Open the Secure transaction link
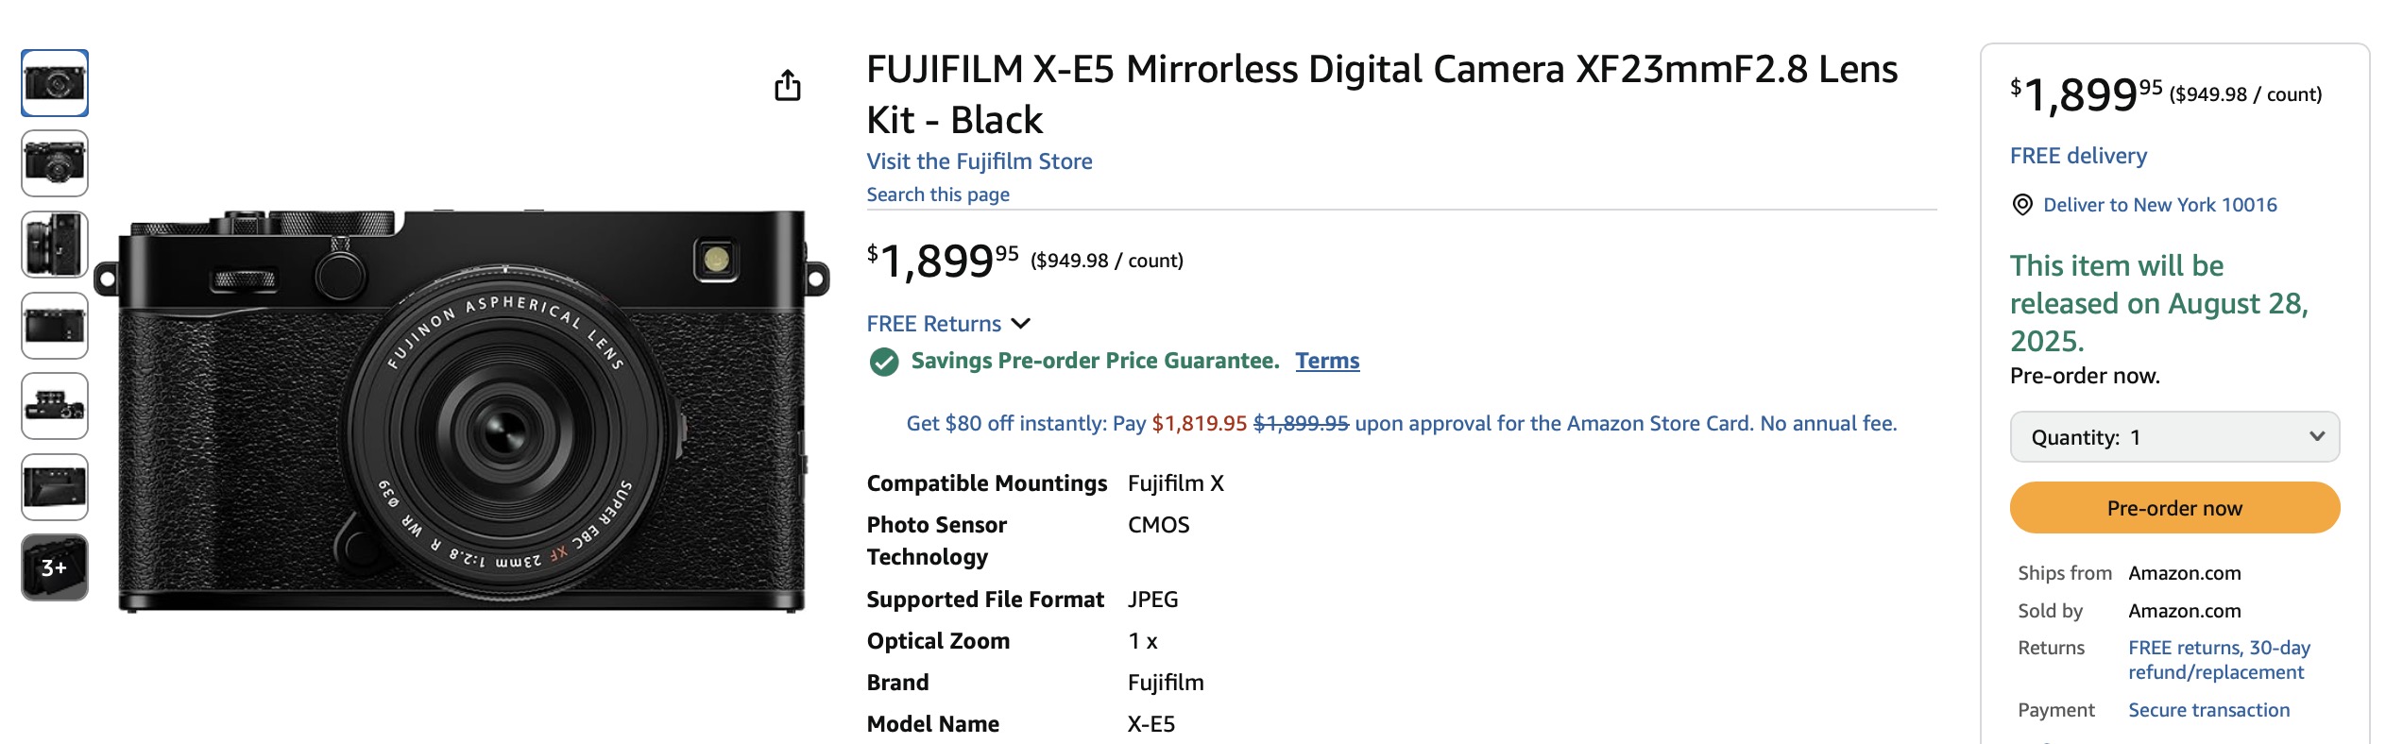The width and height of the screenshot is (2386, 744). [2208, 710]
